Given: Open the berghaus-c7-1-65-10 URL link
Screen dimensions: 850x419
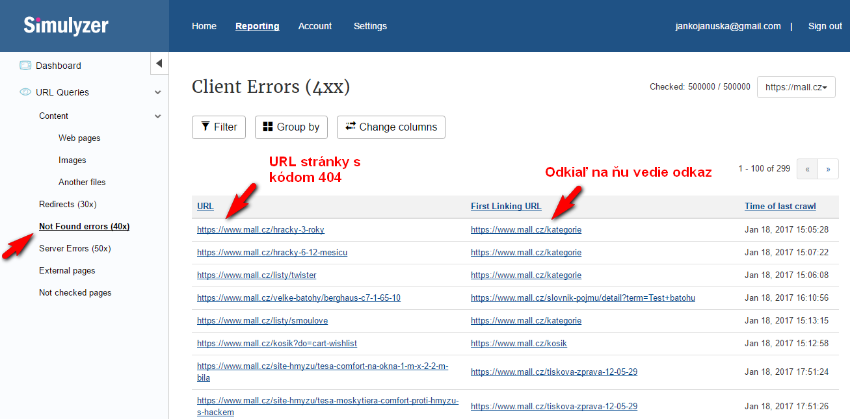Looking at the screenshot, I should 299,298.
